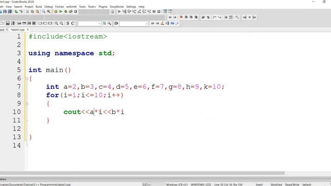
Task: Click the 'for' keyword on line 8
Action: (x=53, y=95)
